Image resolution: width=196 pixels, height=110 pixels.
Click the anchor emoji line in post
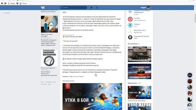coord(83,59)
